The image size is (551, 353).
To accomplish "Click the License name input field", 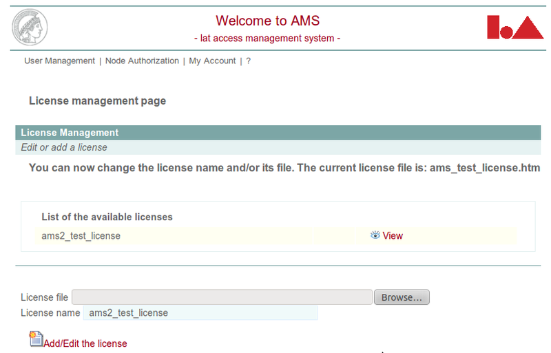I will (x=200, y=312).
